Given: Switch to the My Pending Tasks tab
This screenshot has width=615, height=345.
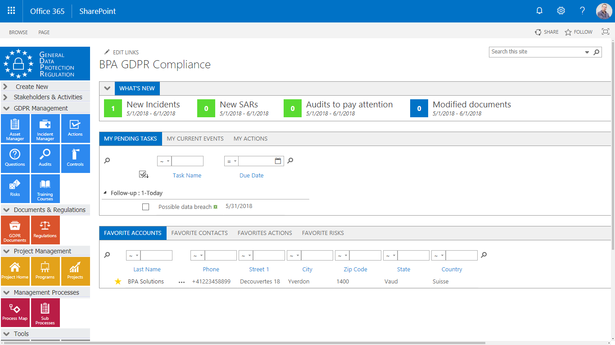Looking at the screenshot, I should coord(131,139).
